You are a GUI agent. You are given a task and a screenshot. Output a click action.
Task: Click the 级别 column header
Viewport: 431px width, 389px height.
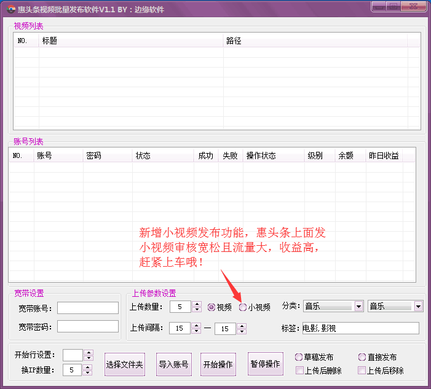pos(320,155)
